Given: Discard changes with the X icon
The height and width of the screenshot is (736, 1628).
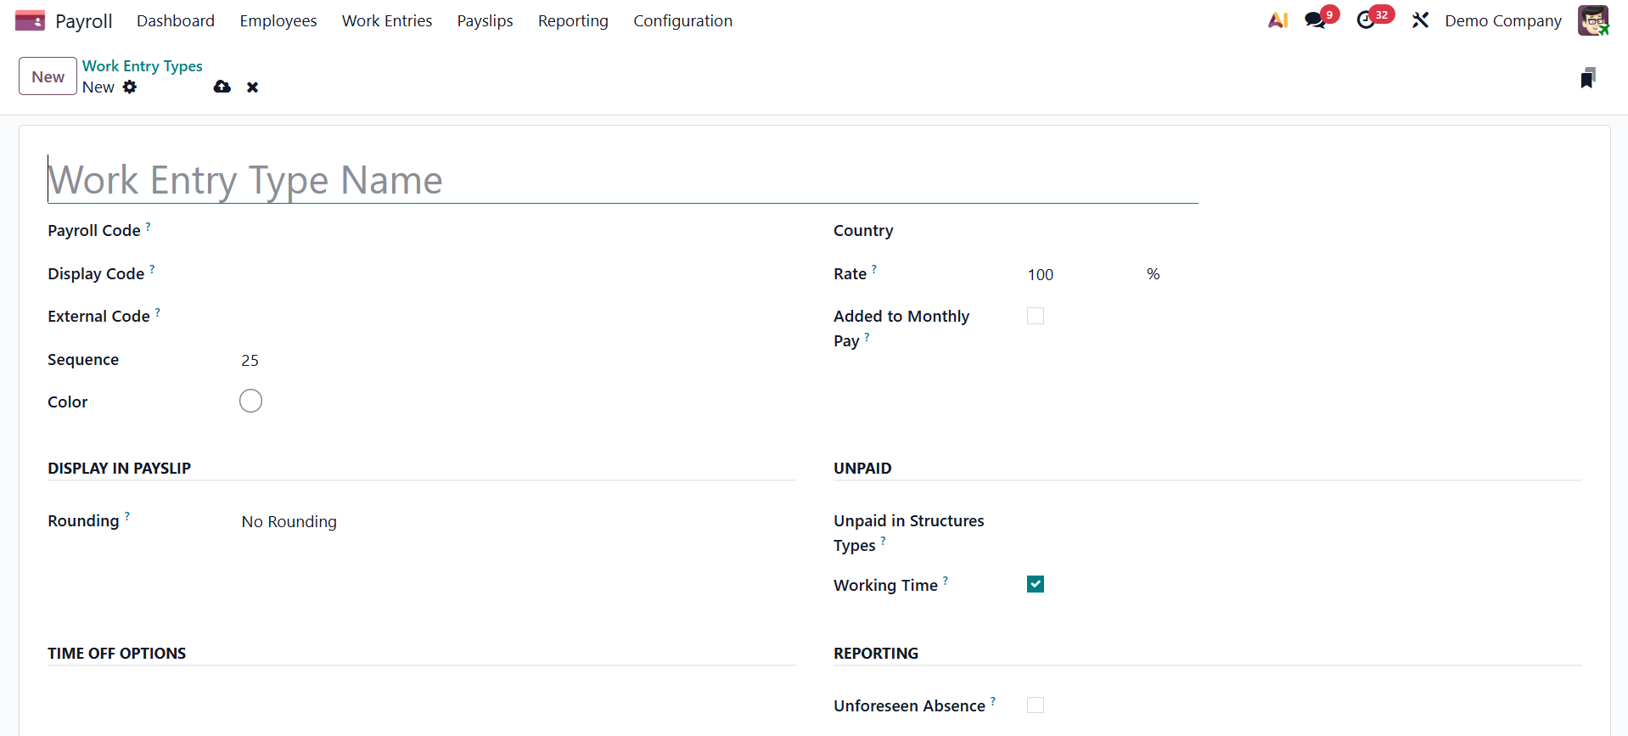Looking at the screenshot, I should [252, 87].
